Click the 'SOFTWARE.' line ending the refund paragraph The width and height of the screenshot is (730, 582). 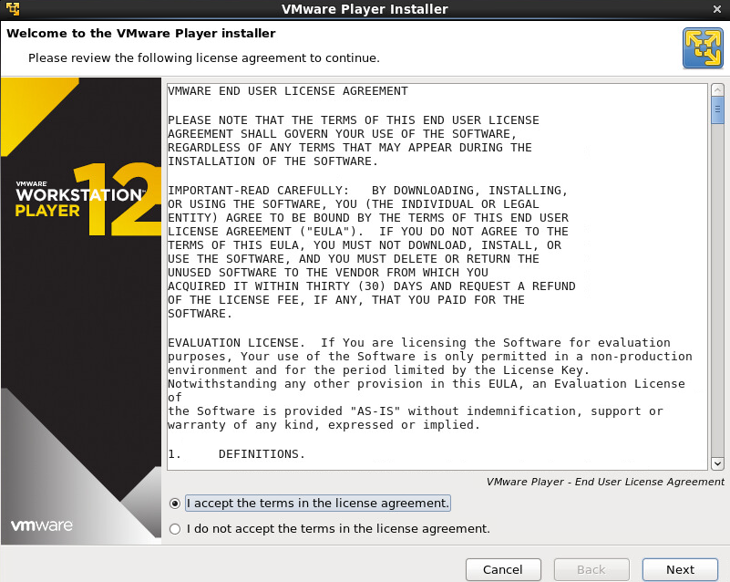(200, 313)
